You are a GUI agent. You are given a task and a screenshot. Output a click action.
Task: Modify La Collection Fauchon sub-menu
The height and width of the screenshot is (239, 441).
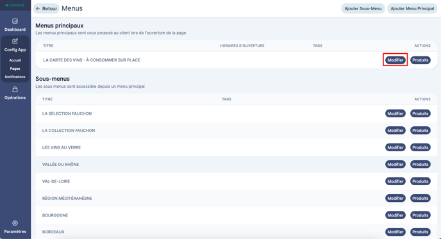pos(395,131)
